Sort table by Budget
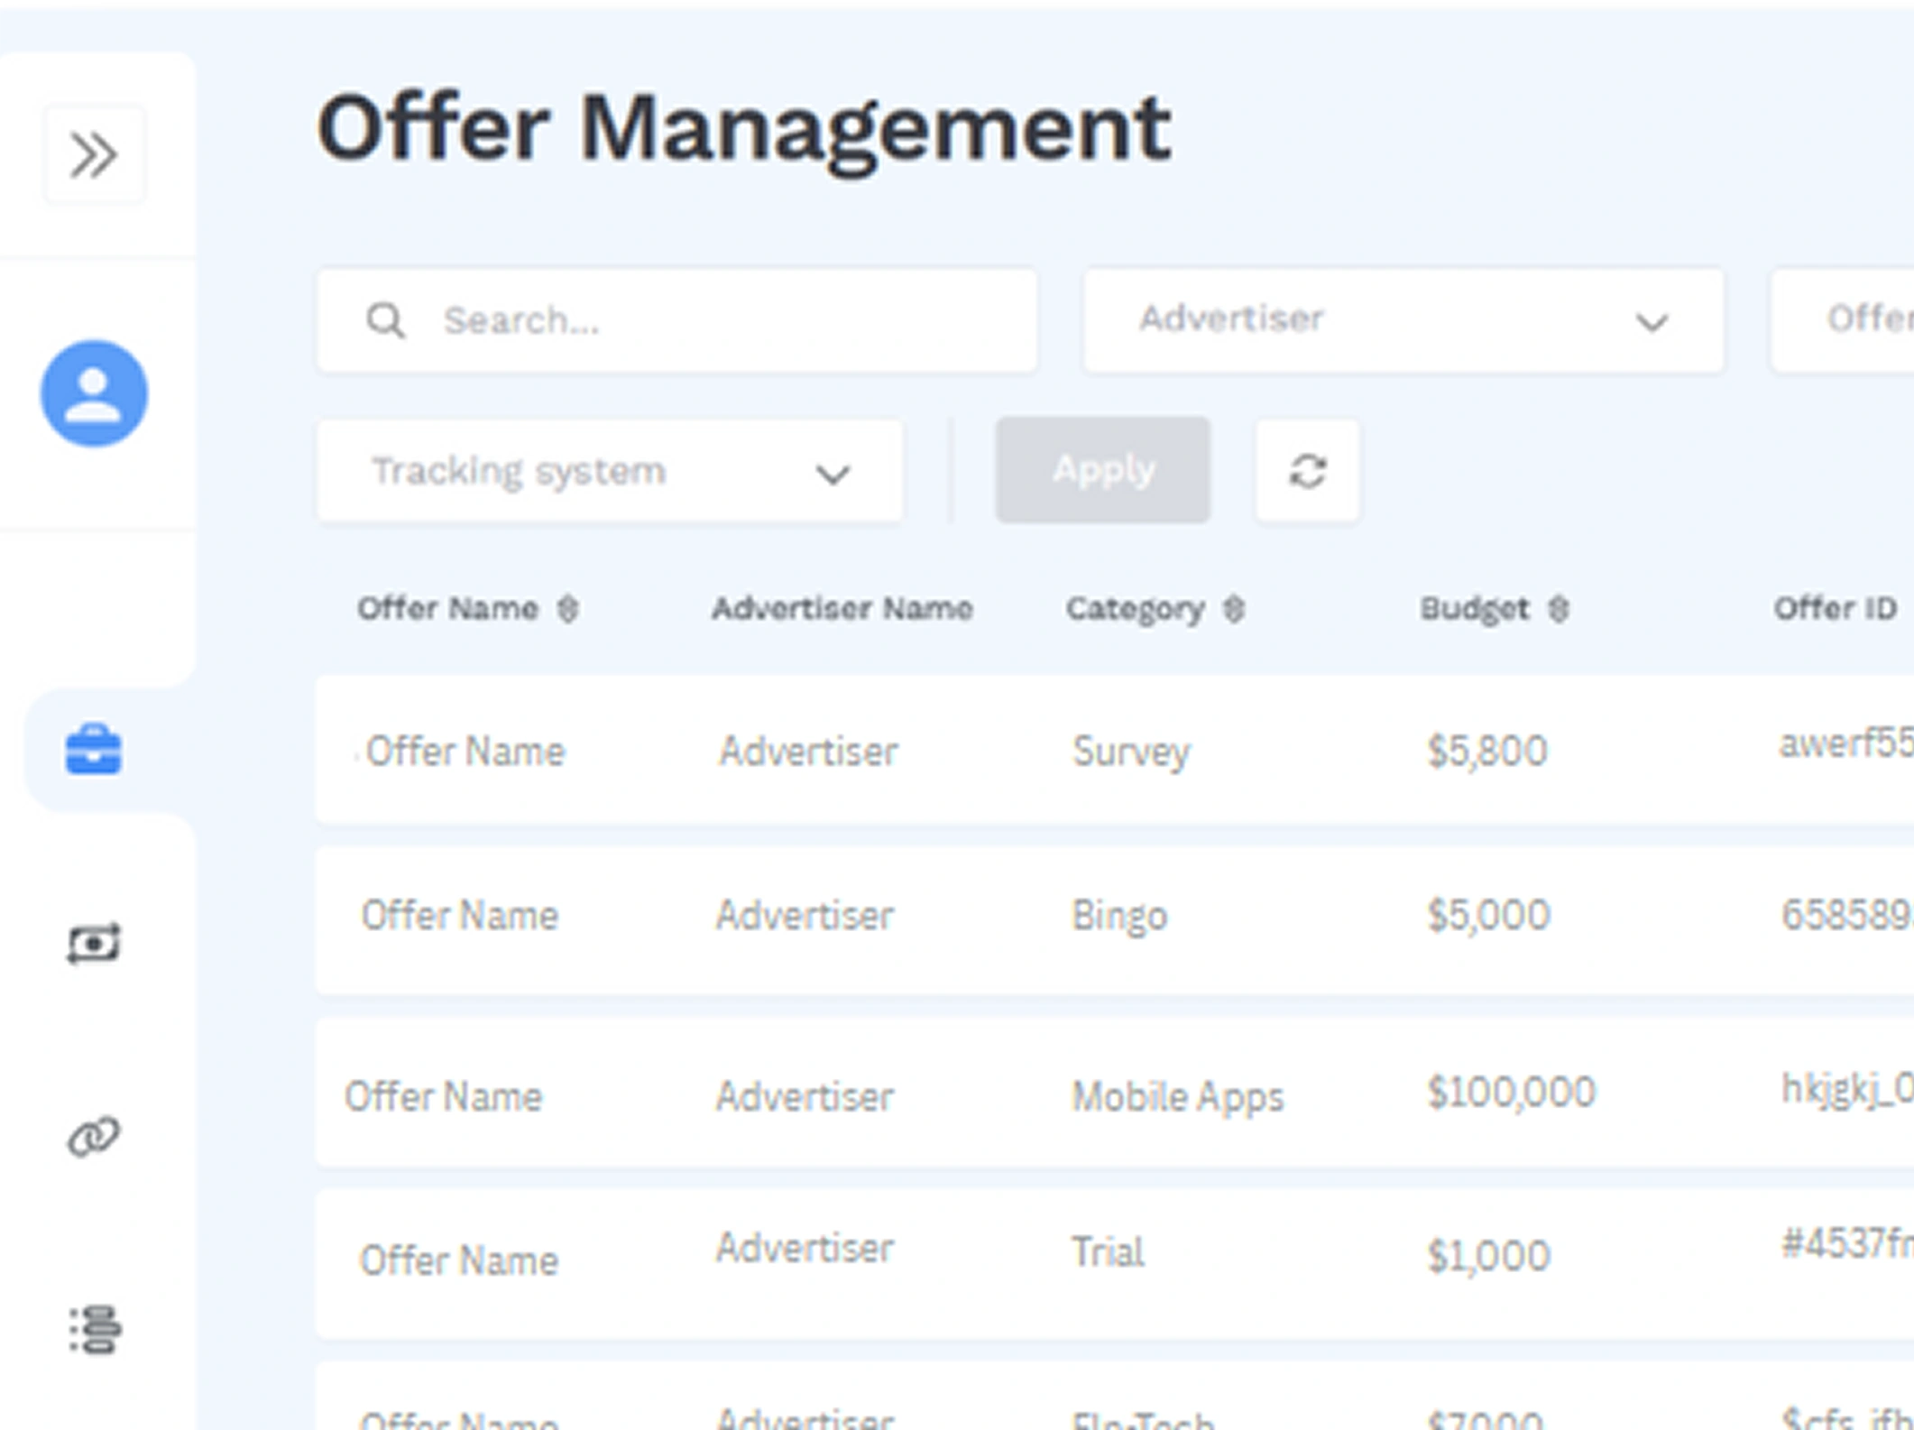 coord(1559,610)
